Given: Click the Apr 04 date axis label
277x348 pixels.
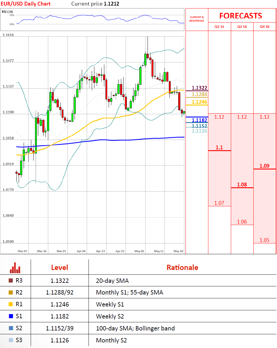Looking at the screenshot, I should tap(81, 251).
